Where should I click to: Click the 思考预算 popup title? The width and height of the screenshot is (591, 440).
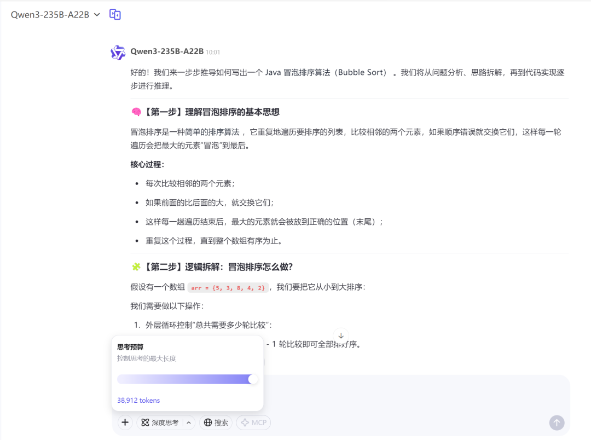130,347
